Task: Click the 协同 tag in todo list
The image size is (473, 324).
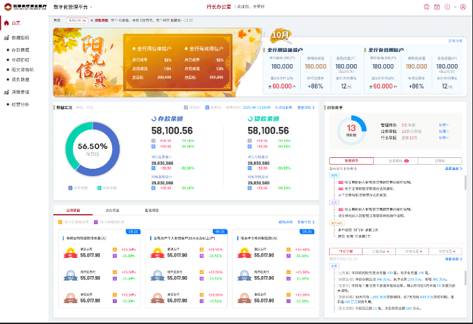Action: (x=334, y=175)
